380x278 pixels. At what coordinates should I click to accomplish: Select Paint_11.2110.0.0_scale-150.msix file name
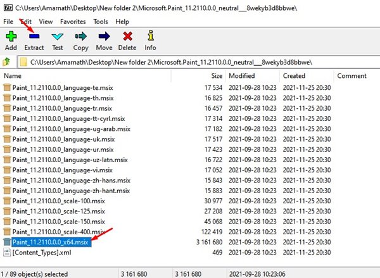(x=59, y=222)
